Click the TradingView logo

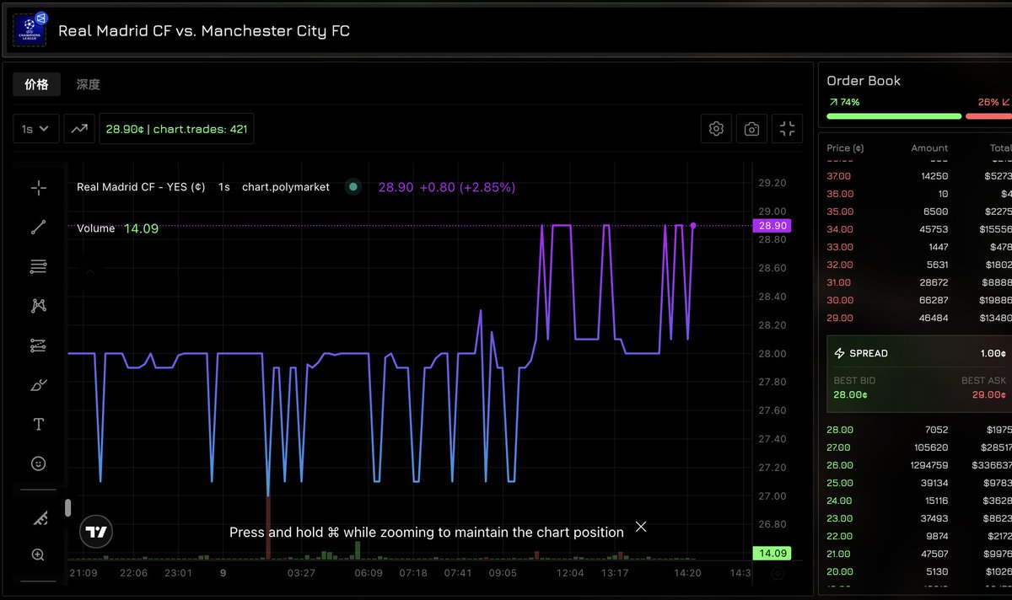click(96, 533)
